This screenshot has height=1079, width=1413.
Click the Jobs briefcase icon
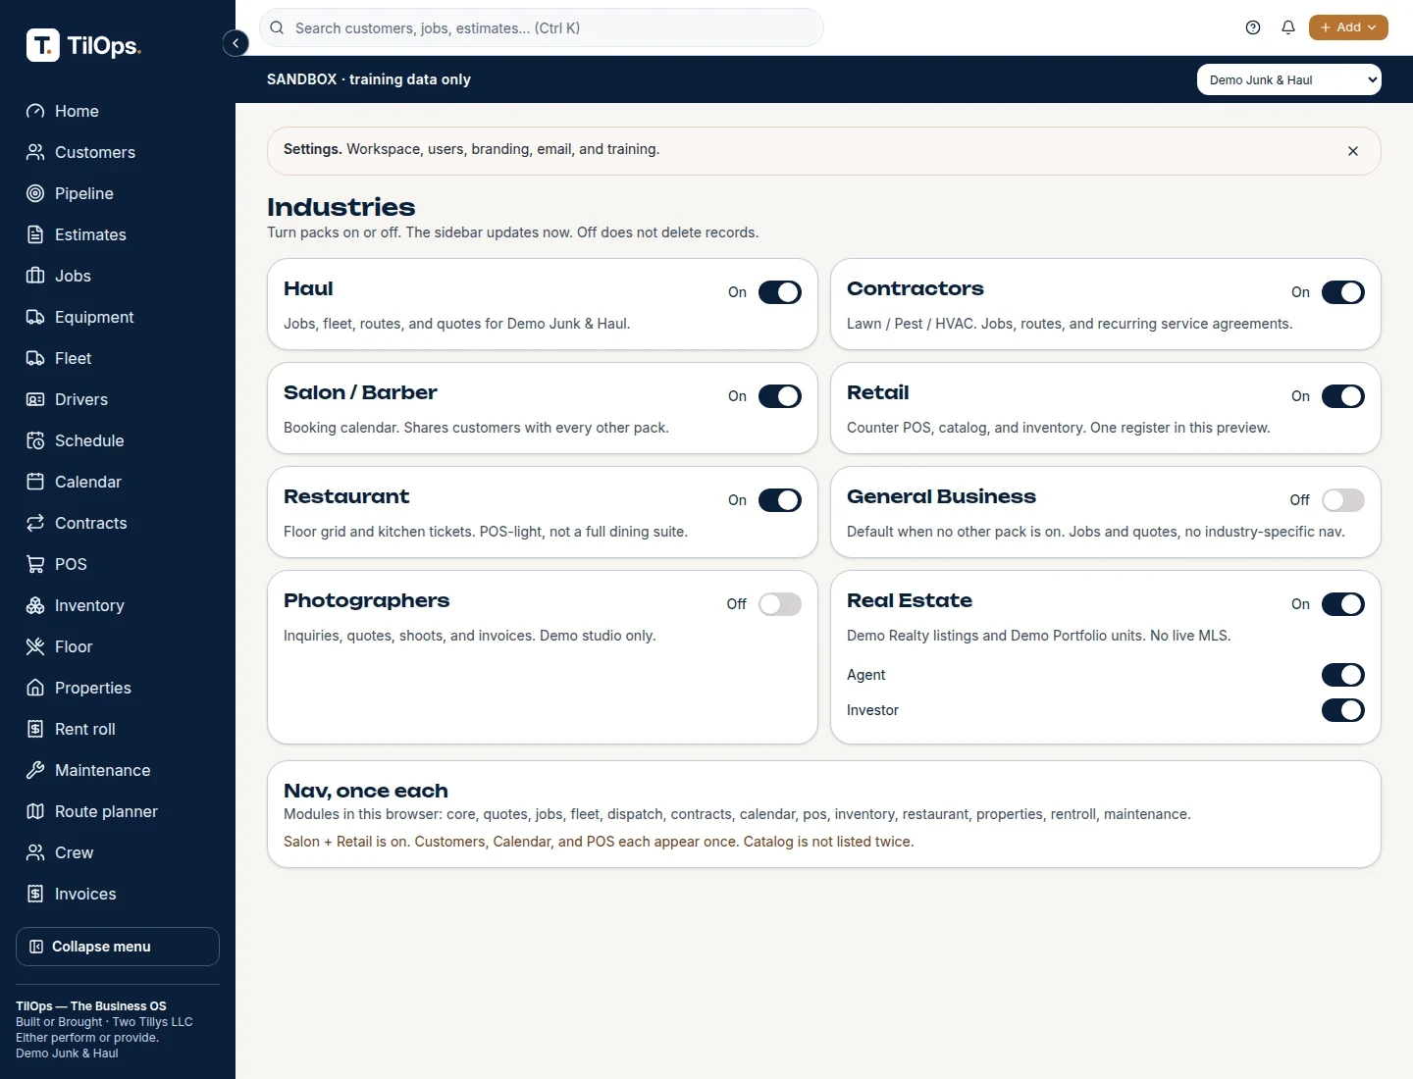pos(35,276)
